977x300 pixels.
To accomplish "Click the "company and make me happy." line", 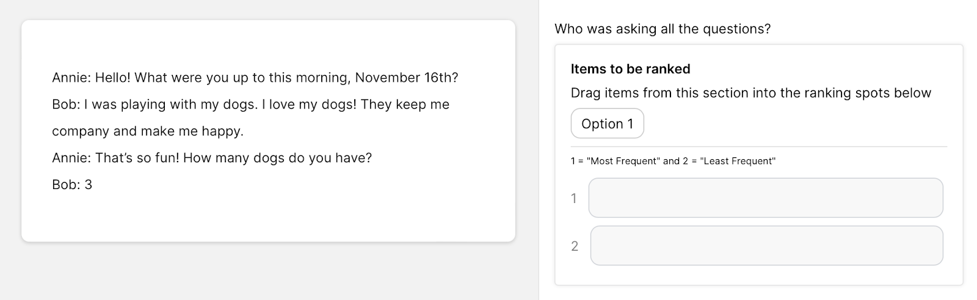I will (147, 131).
